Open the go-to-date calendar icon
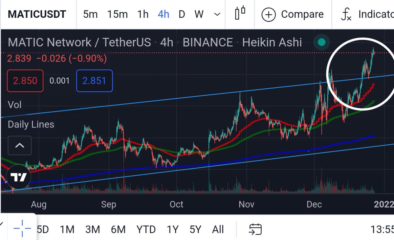Viewport: 394px width, 240px height. (255, 229)
